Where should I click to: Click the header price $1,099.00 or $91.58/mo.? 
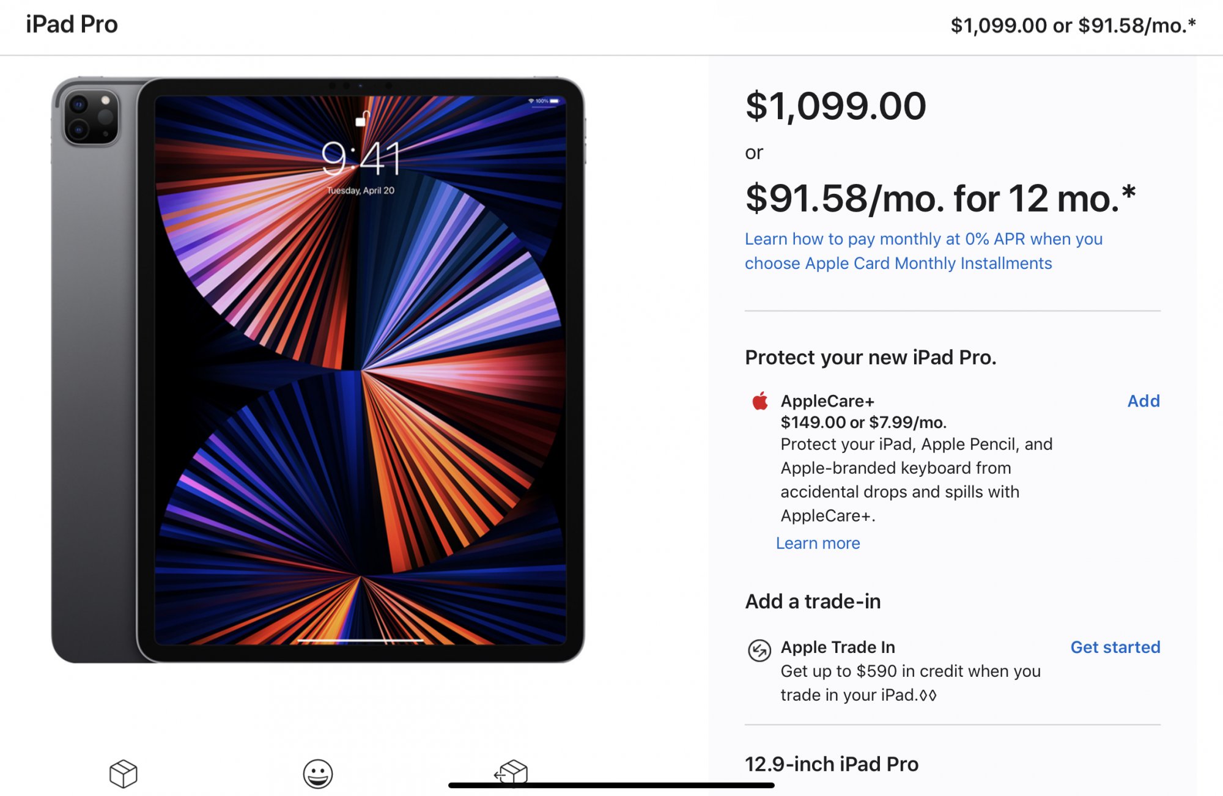(1073, 25)
